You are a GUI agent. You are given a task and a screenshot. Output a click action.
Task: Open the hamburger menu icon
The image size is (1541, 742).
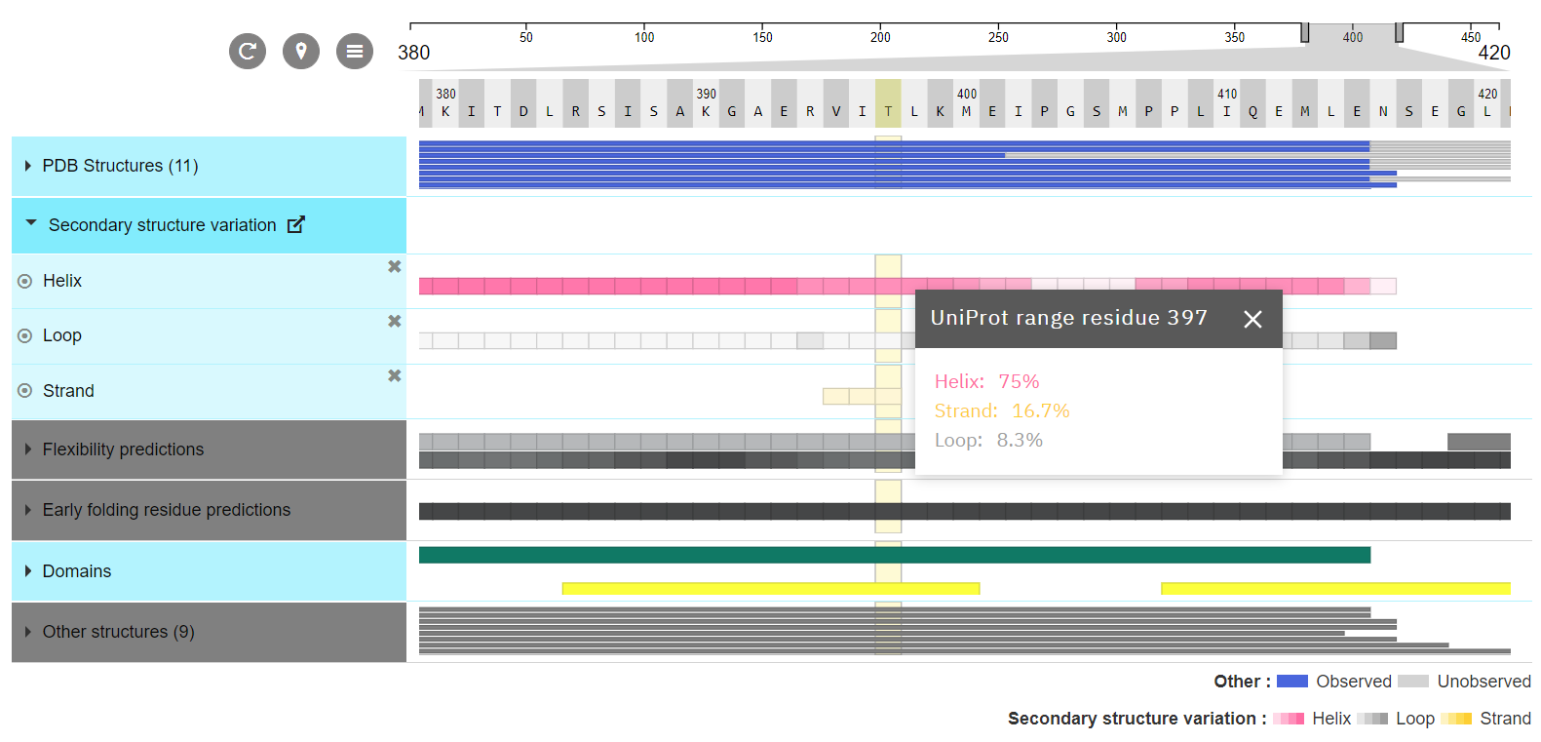[x=355, y=51]
